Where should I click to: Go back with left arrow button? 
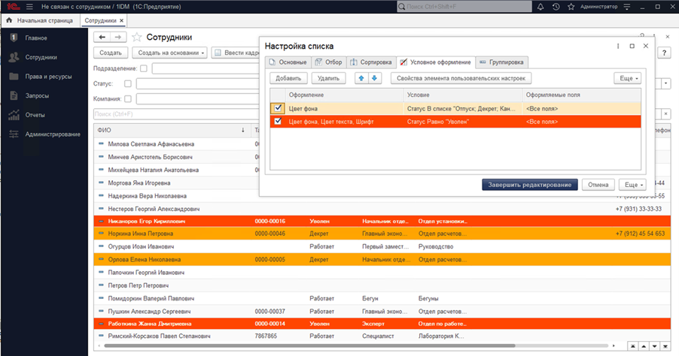[102, 37]
